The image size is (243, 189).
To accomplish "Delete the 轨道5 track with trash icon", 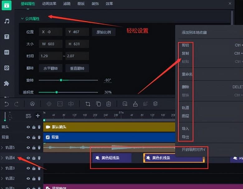I will tap(39, 148).
